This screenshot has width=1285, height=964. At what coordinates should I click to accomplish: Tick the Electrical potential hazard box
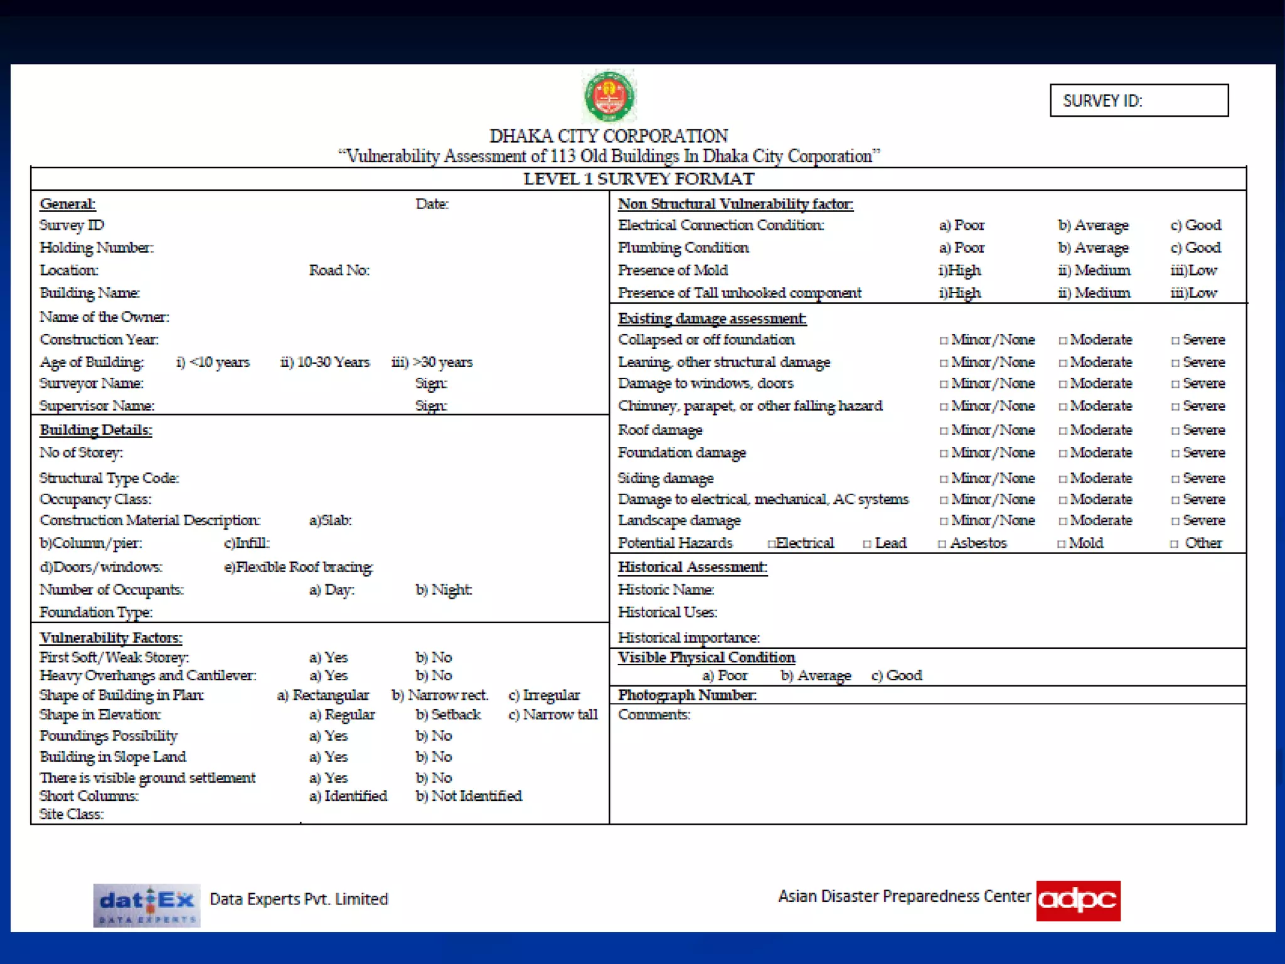[772, 544]
